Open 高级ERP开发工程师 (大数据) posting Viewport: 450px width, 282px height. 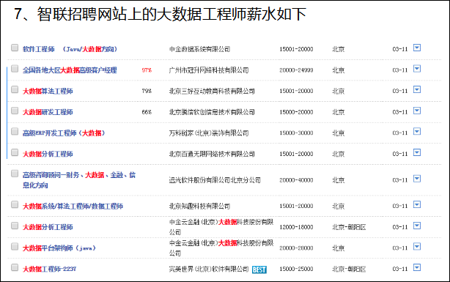[64, 133]
